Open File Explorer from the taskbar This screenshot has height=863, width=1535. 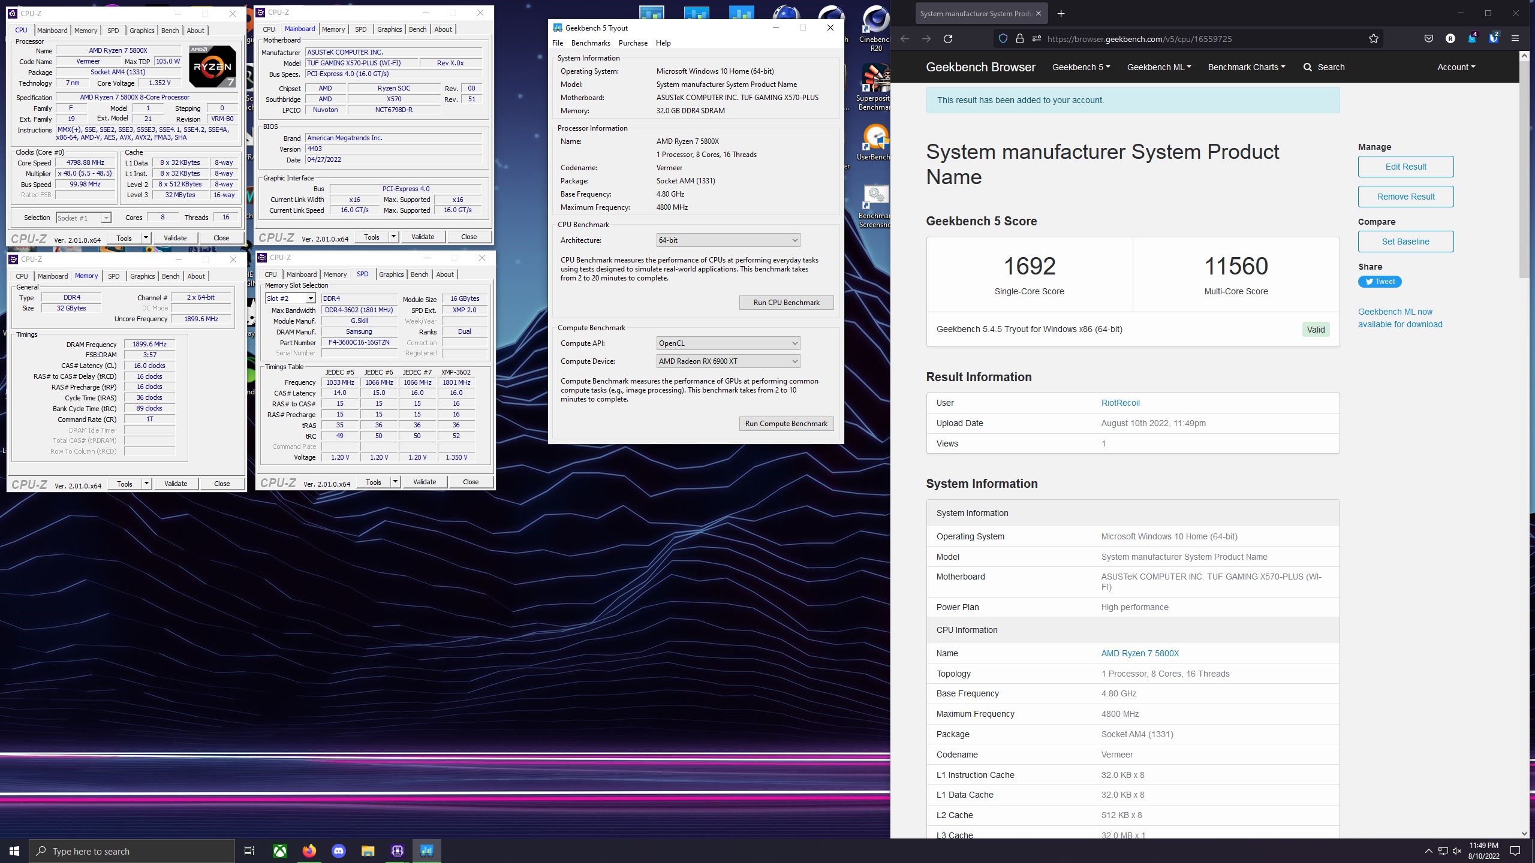368,851
